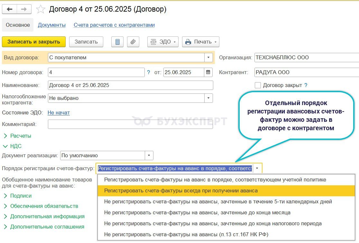This screenshot has height=243, width=359.
Task: Open calendar picker next to date 25.06.2025
Action: pyautogui.click(x=208, y=72)
